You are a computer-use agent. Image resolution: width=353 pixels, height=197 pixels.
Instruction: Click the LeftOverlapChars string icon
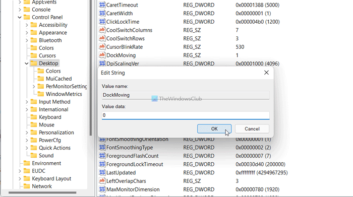102,181
